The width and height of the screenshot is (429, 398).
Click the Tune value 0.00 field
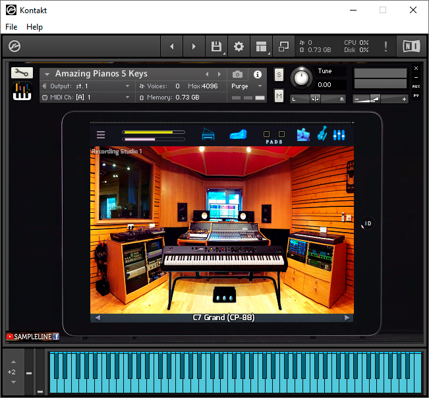click(331, 85)
